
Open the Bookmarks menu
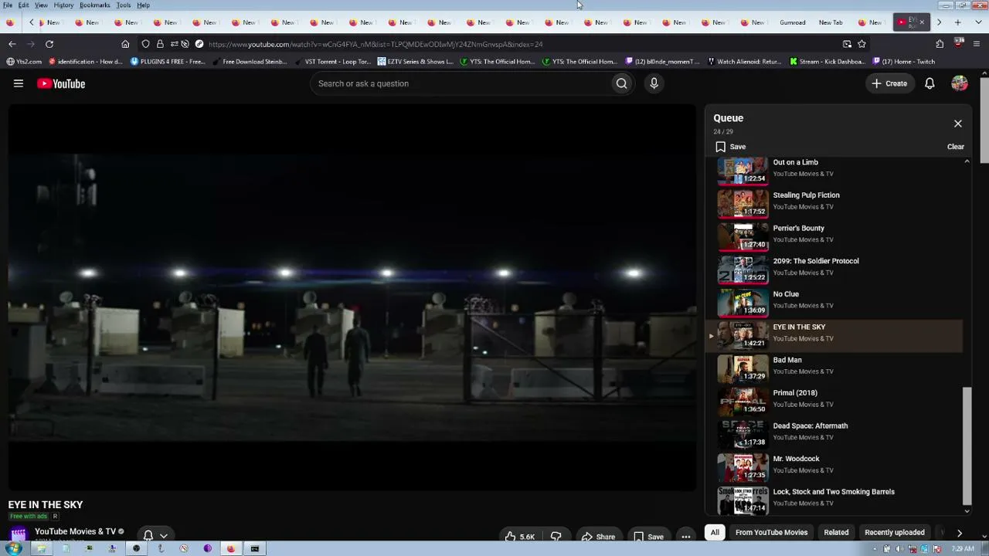[95, 5]
